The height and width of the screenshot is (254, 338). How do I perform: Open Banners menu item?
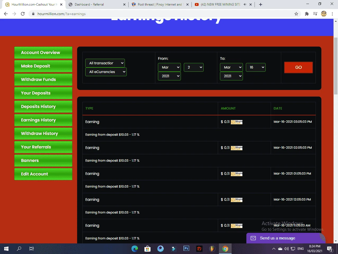(43, 161)
